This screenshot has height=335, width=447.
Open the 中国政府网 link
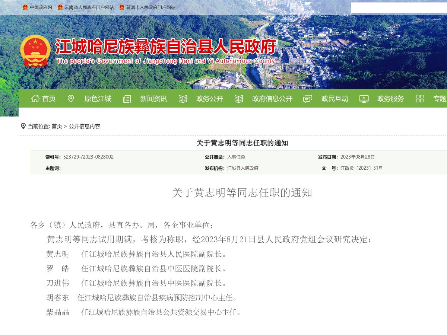[42, 7]
